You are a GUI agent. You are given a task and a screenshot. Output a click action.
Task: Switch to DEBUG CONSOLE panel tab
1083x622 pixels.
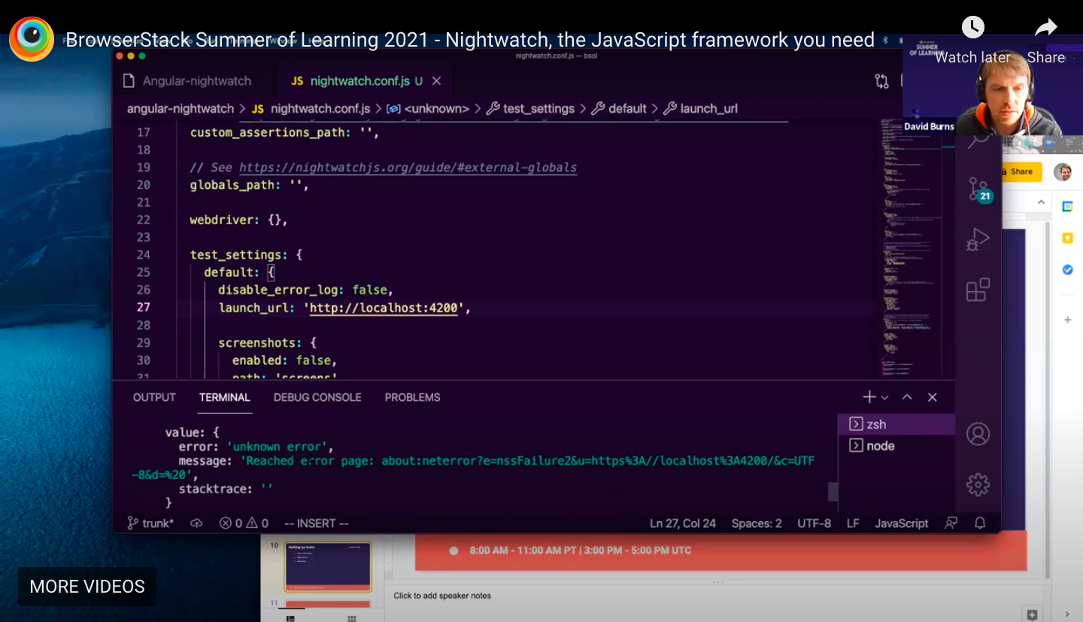317,397
